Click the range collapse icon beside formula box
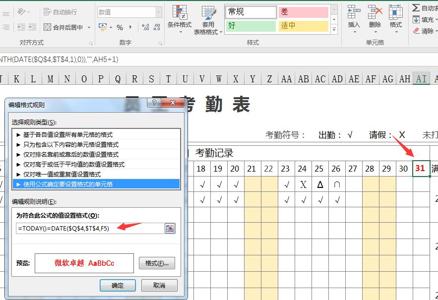Image resolution: width=438 pixels, height=300 pixels. point(169,228)
